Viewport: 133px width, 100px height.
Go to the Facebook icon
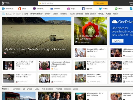coord(83,9)
